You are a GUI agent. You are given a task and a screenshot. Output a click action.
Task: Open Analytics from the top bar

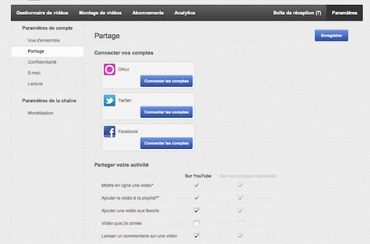(185, 13)
